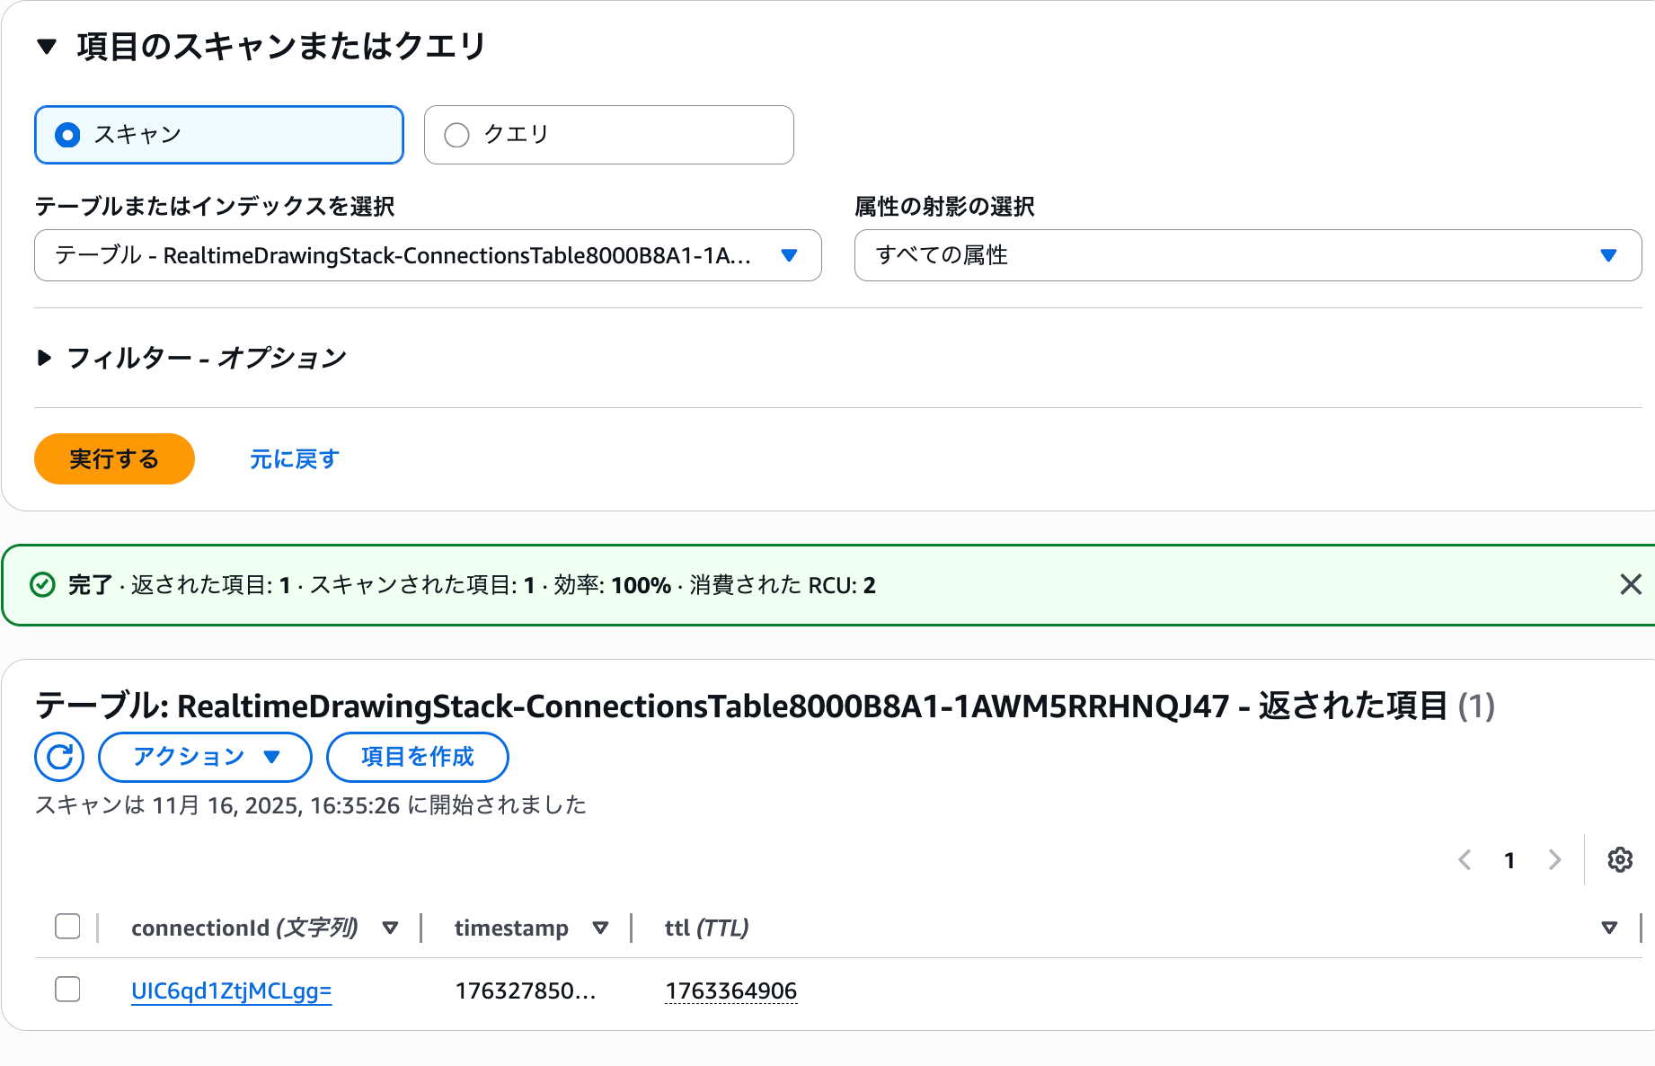Image resolution: width=1655 pixels, height=1066 pixels.
Task: Click the 項目を作成 button
Action: tap(416, 757)
